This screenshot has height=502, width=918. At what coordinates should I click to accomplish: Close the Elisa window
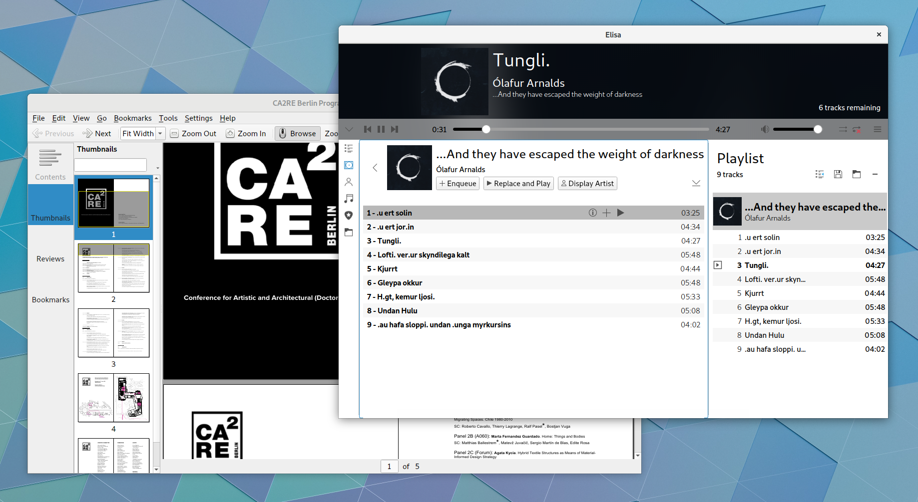pyautogui.click(x=879, y=34)
